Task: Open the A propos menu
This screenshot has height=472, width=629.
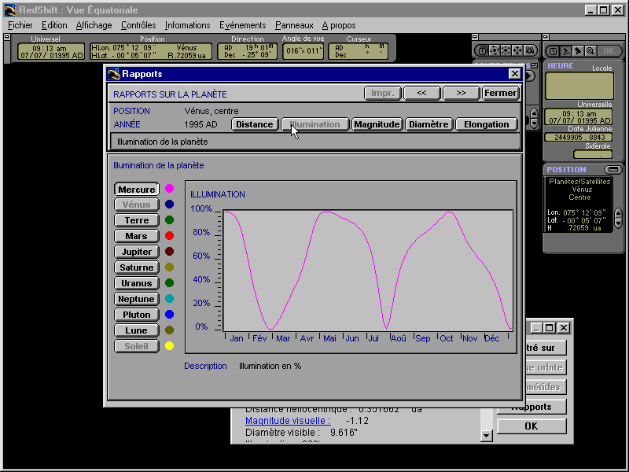Action: pos(339,25)
